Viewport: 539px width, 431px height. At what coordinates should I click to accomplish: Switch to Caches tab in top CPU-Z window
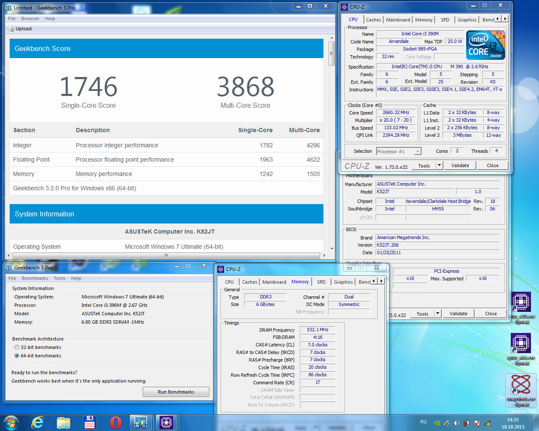coord(374,20)
